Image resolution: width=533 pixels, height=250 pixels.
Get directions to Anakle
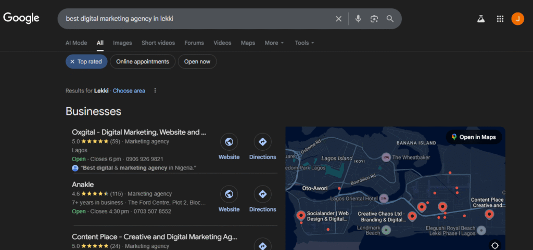(262, 194)
